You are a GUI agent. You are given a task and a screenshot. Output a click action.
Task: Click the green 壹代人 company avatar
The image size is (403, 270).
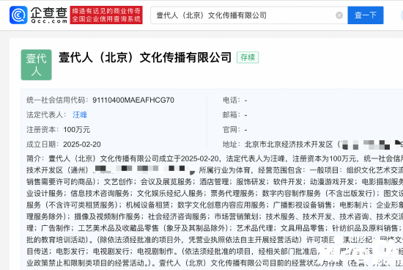[36, 65]
